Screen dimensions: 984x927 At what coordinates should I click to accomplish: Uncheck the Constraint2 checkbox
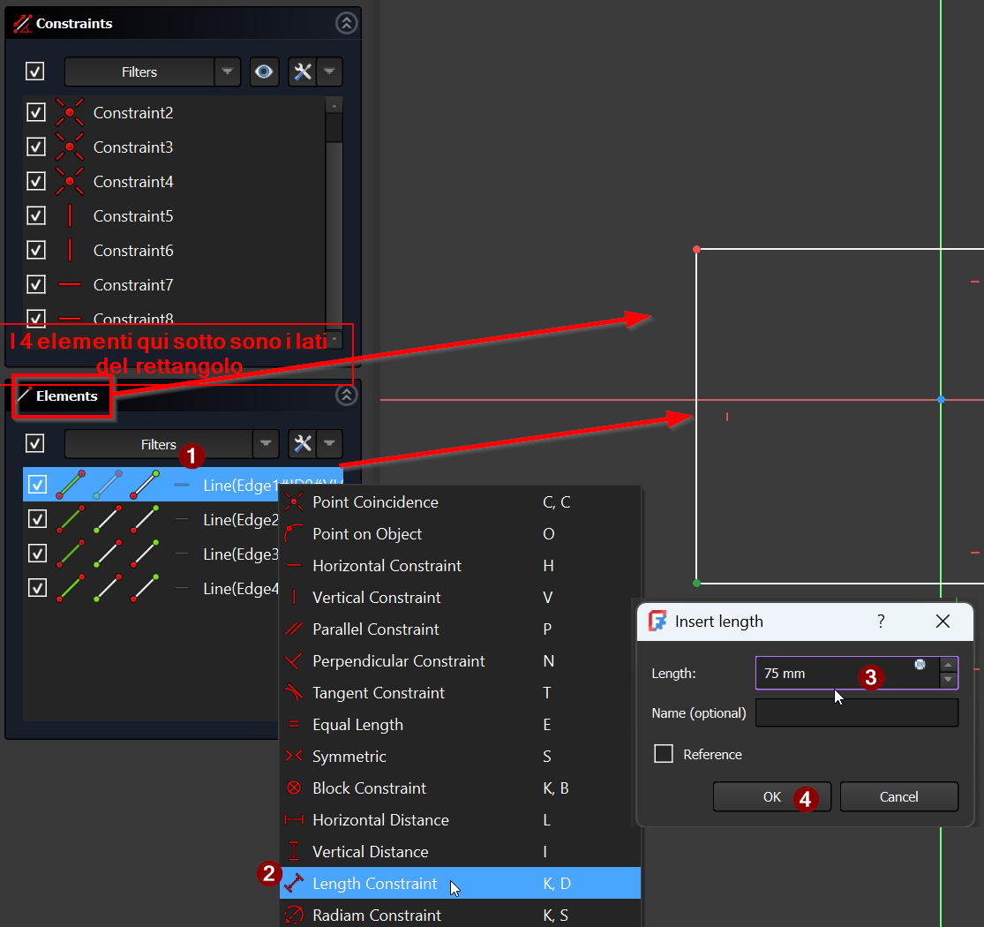point(36,113)
